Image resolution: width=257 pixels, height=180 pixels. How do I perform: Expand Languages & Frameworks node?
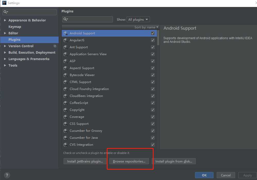tap(5, 59)
